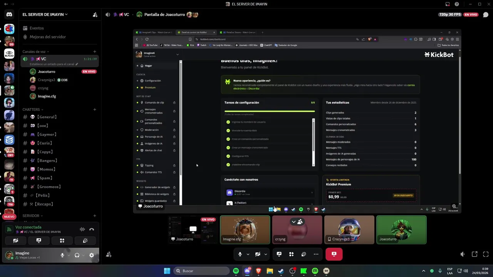Open Discord direct messages home icon

9,15
